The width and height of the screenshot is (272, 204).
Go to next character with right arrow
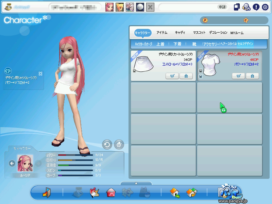pos(38,164)
